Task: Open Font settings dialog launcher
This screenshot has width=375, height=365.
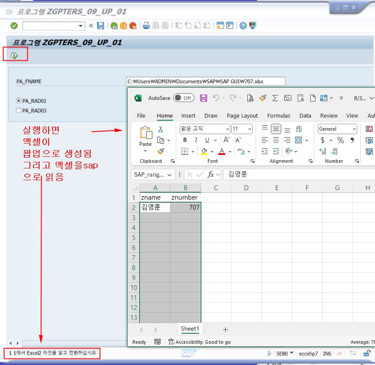Action: coord(253,161)
